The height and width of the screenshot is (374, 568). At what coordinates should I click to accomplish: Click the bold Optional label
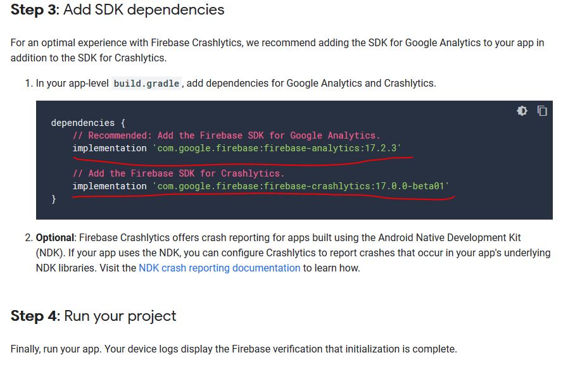[x=55, y=237]
